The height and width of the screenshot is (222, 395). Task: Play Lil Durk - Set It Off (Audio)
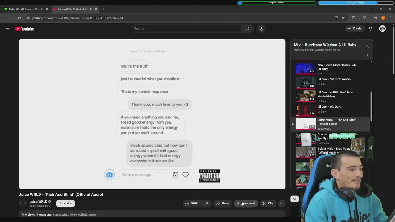[x=335, y=79]
